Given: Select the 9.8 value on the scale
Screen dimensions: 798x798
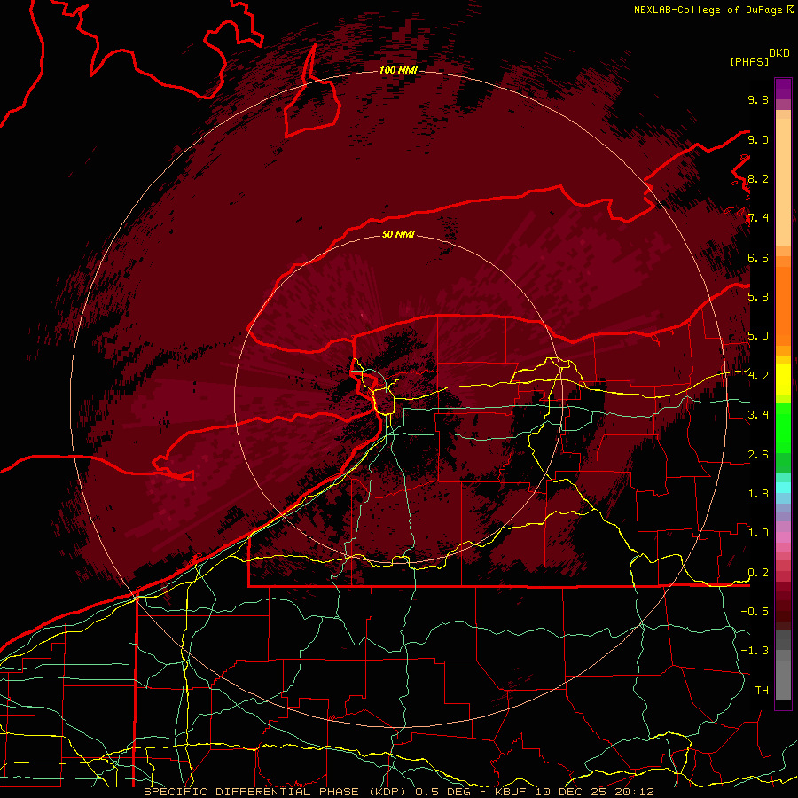Looking at the screenshot, I should tap(758, 99).
